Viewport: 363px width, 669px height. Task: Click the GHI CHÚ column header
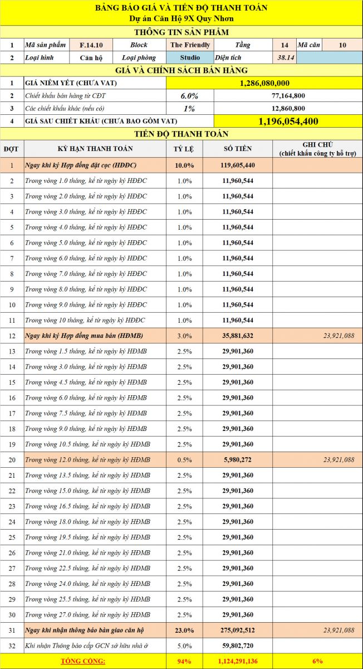(317, 148)
